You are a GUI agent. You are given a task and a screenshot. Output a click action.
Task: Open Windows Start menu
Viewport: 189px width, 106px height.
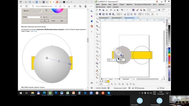pos(21,93)
